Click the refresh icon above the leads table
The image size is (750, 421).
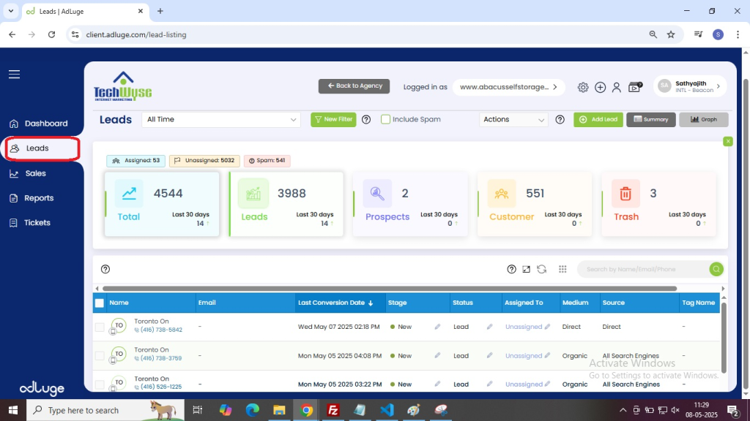[x=541, y=269]
